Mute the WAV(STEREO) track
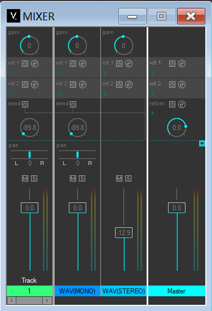The image size is (212, 311). click(x=120, y=179)
